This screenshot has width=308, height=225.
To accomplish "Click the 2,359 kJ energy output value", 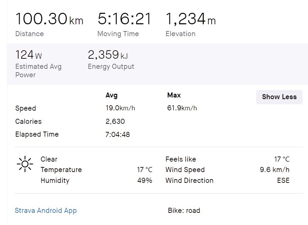I will point(108,55).
